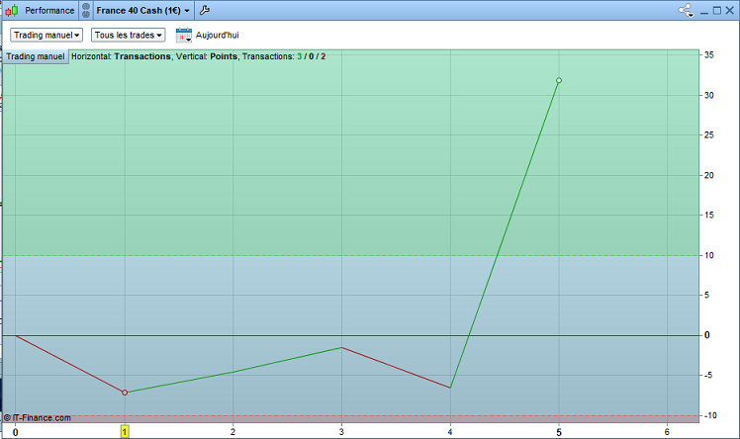This screenshot has width=740, height=439.
Task: Minimize the Performance window
Action: [x=704, y=11]
